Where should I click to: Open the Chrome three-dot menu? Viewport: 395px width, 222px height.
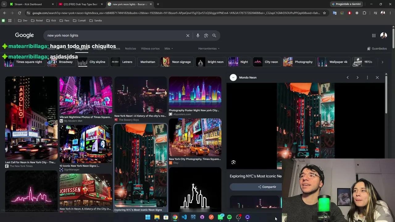point(390,13)
